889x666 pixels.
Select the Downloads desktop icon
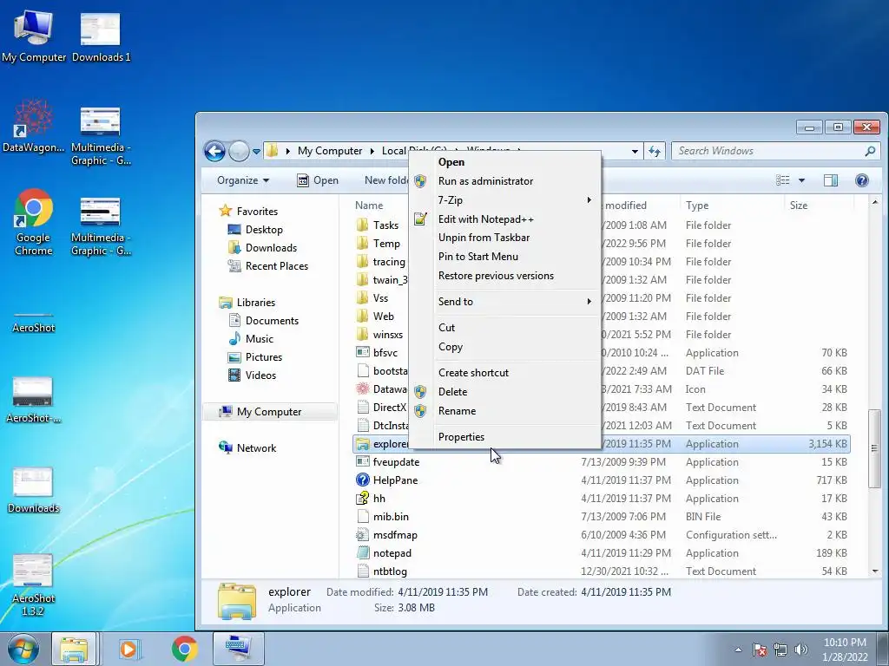[33, 490]
